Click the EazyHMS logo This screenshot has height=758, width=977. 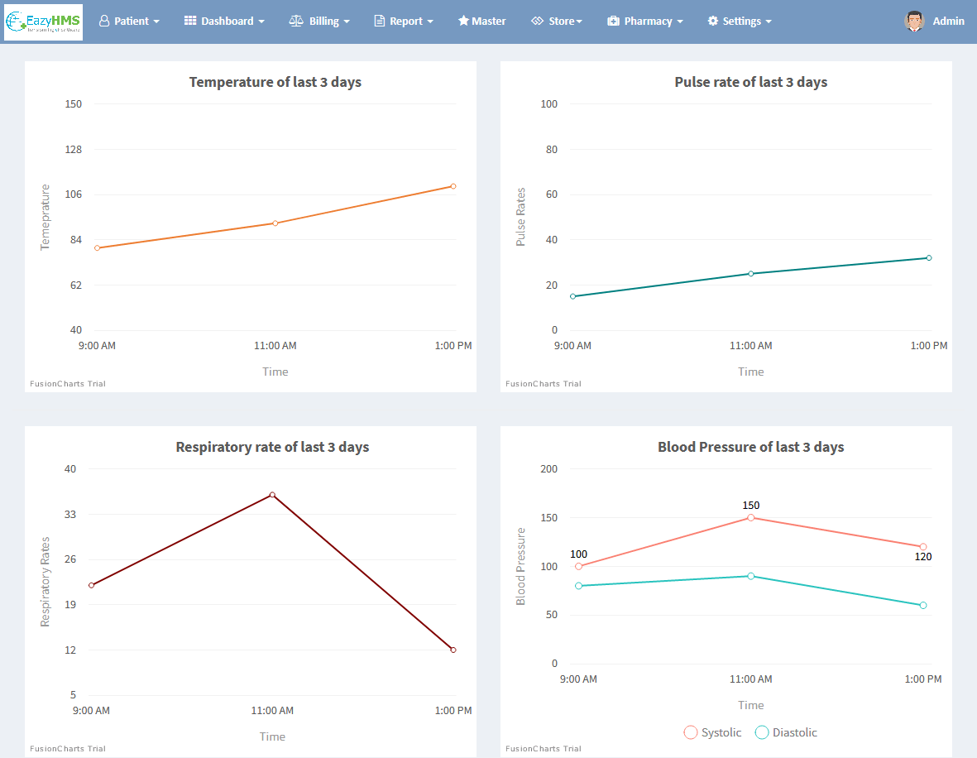click(x=42, y=21)
